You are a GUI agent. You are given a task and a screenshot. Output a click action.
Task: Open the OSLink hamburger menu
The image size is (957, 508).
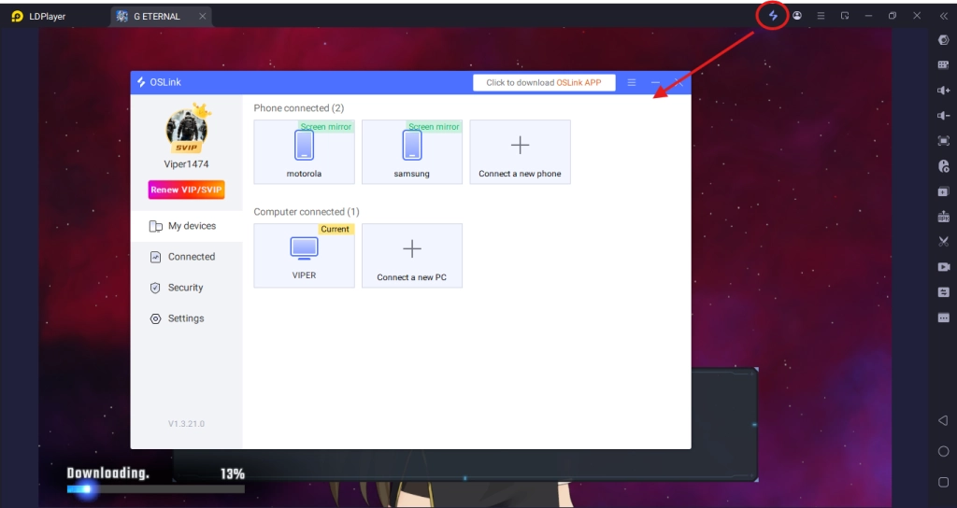tap(632, 82)
